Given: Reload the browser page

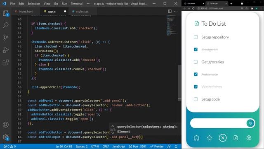Looking at the screenshot, I should click(193, 8).
